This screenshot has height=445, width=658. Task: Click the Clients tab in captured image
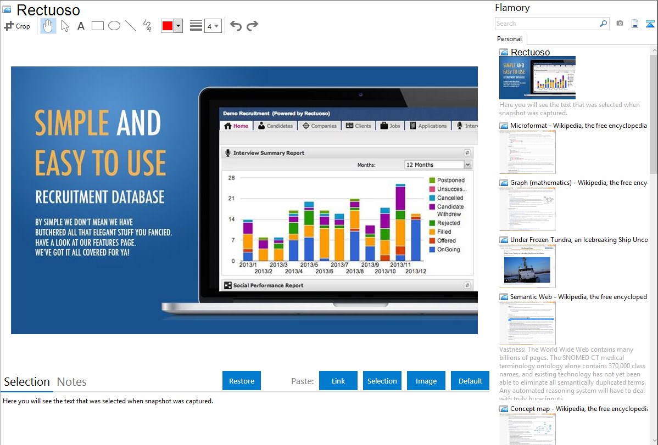pyautogui.click(x=358, y=126)
